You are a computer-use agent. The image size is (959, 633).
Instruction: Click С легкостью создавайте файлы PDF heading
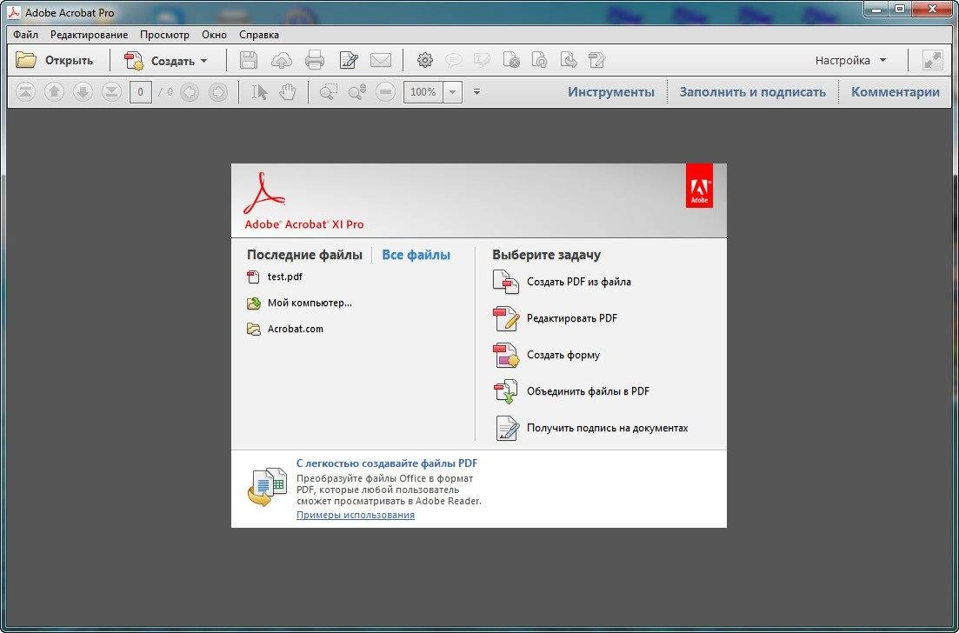click(x=387, y=463)
